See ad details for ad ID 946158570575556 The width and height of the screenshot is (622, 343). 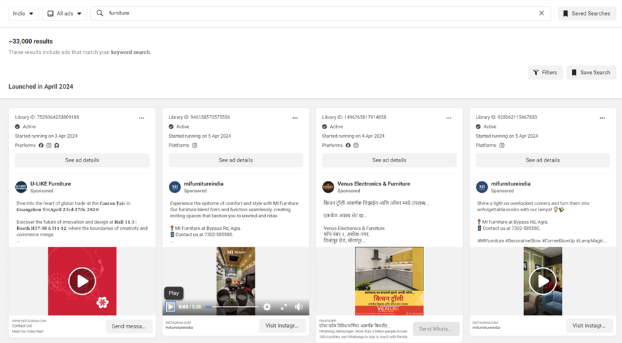click(236, 160)
